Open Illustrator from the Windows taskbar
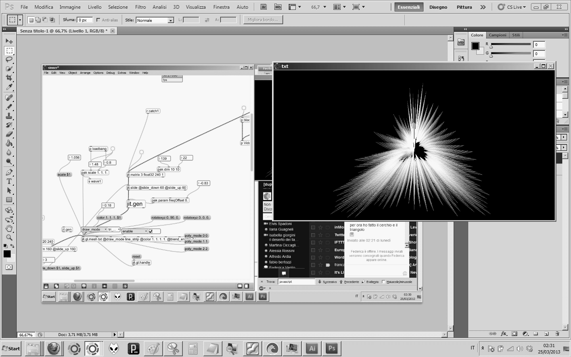The width and height of the screenshot is (571, 357). (x=312, y=349)
